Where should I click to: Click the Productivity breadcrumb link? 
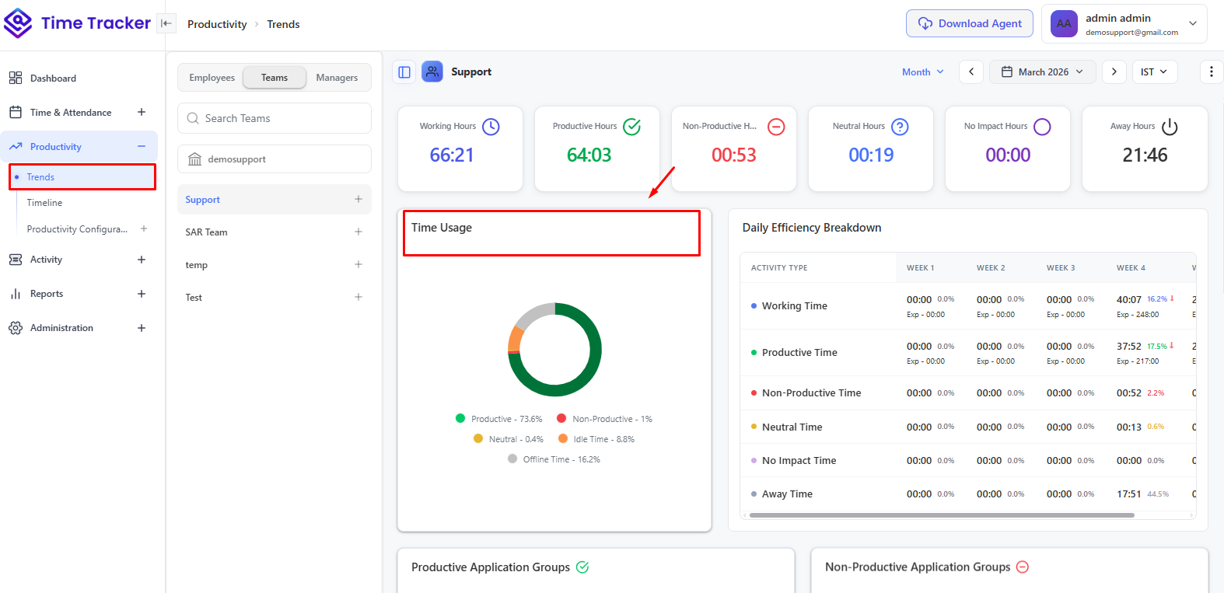(217, 24)
